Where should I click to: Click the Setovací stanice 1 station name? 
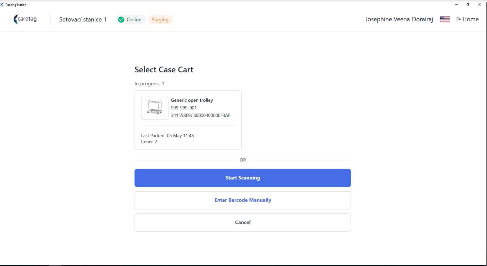pyautogui.click(x=83, y=20)
